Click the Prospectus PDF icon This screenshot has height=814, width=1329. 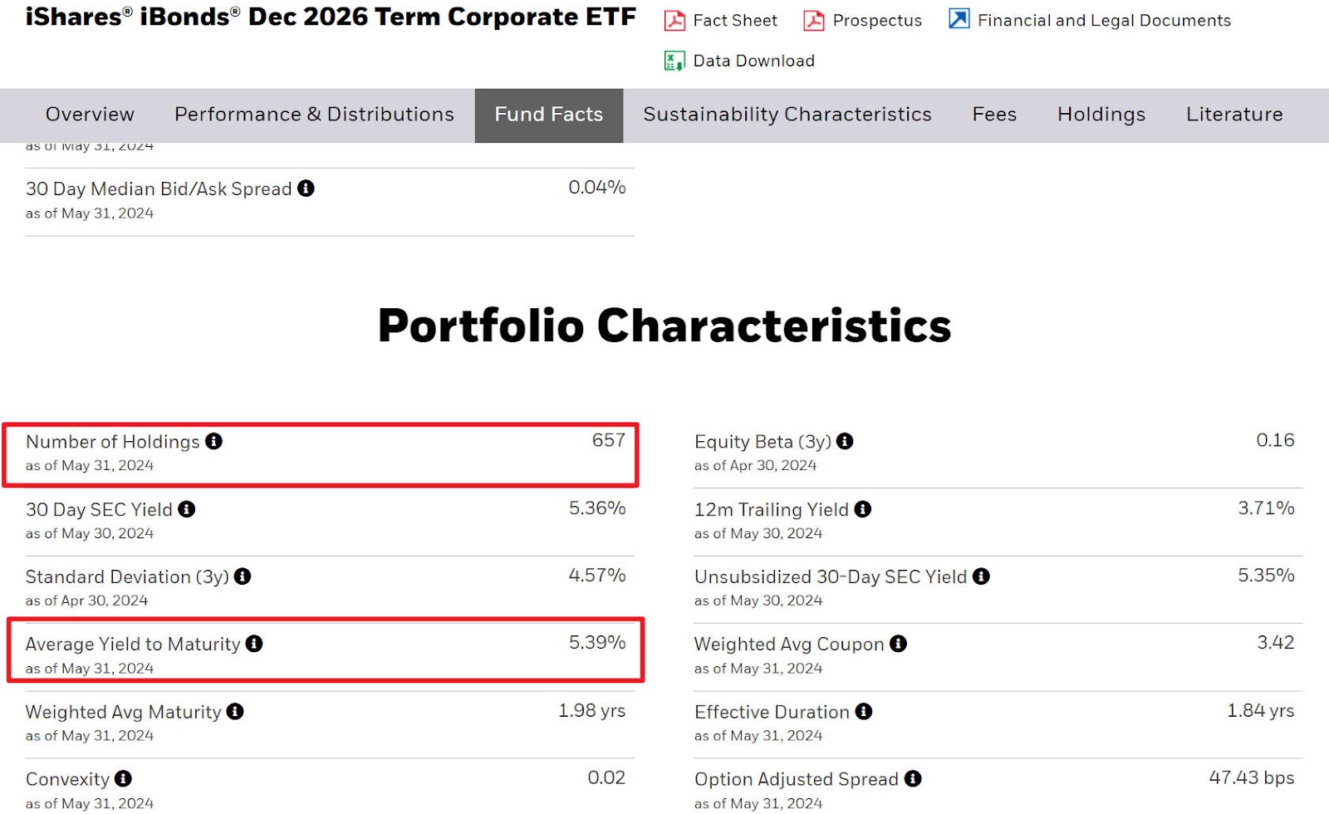(x=814, y=21)
